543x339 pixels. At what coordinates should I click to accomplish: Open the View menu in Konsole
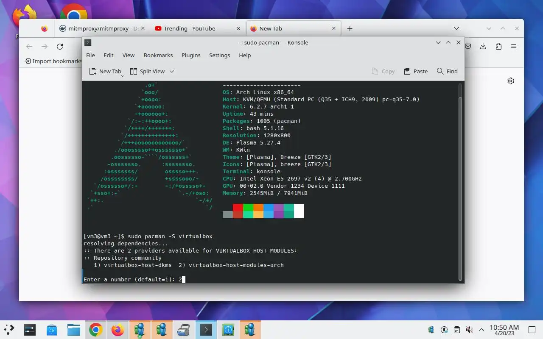[128, 55]
